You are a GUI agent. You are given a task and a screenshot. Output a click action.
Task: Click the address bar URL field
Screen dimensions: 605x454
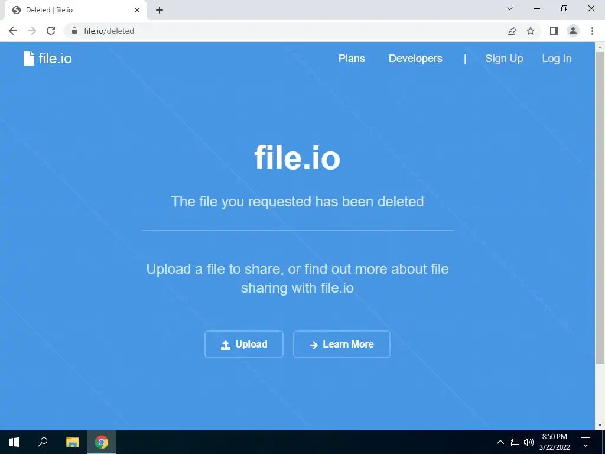285,31
